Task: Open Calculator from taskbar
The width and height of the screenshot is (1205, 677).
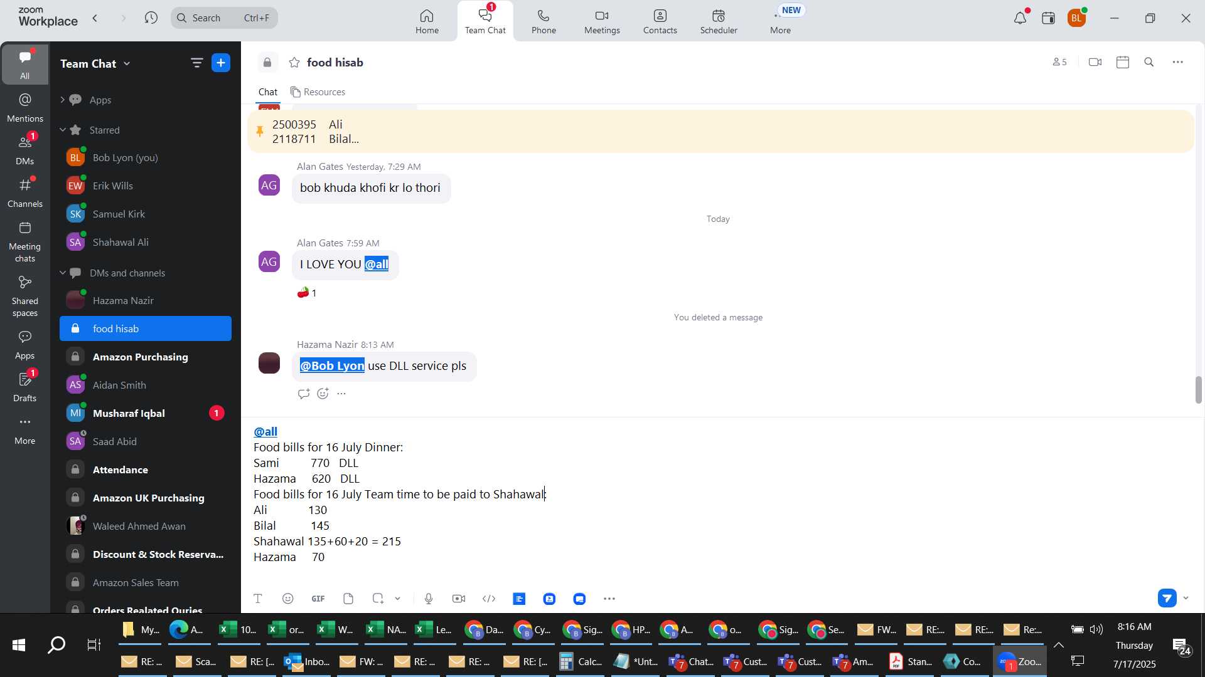Action: (x=581, y=662)
